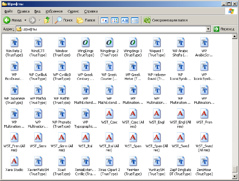Click the Back (Назад) arrow icon

[x=7, y=20]
